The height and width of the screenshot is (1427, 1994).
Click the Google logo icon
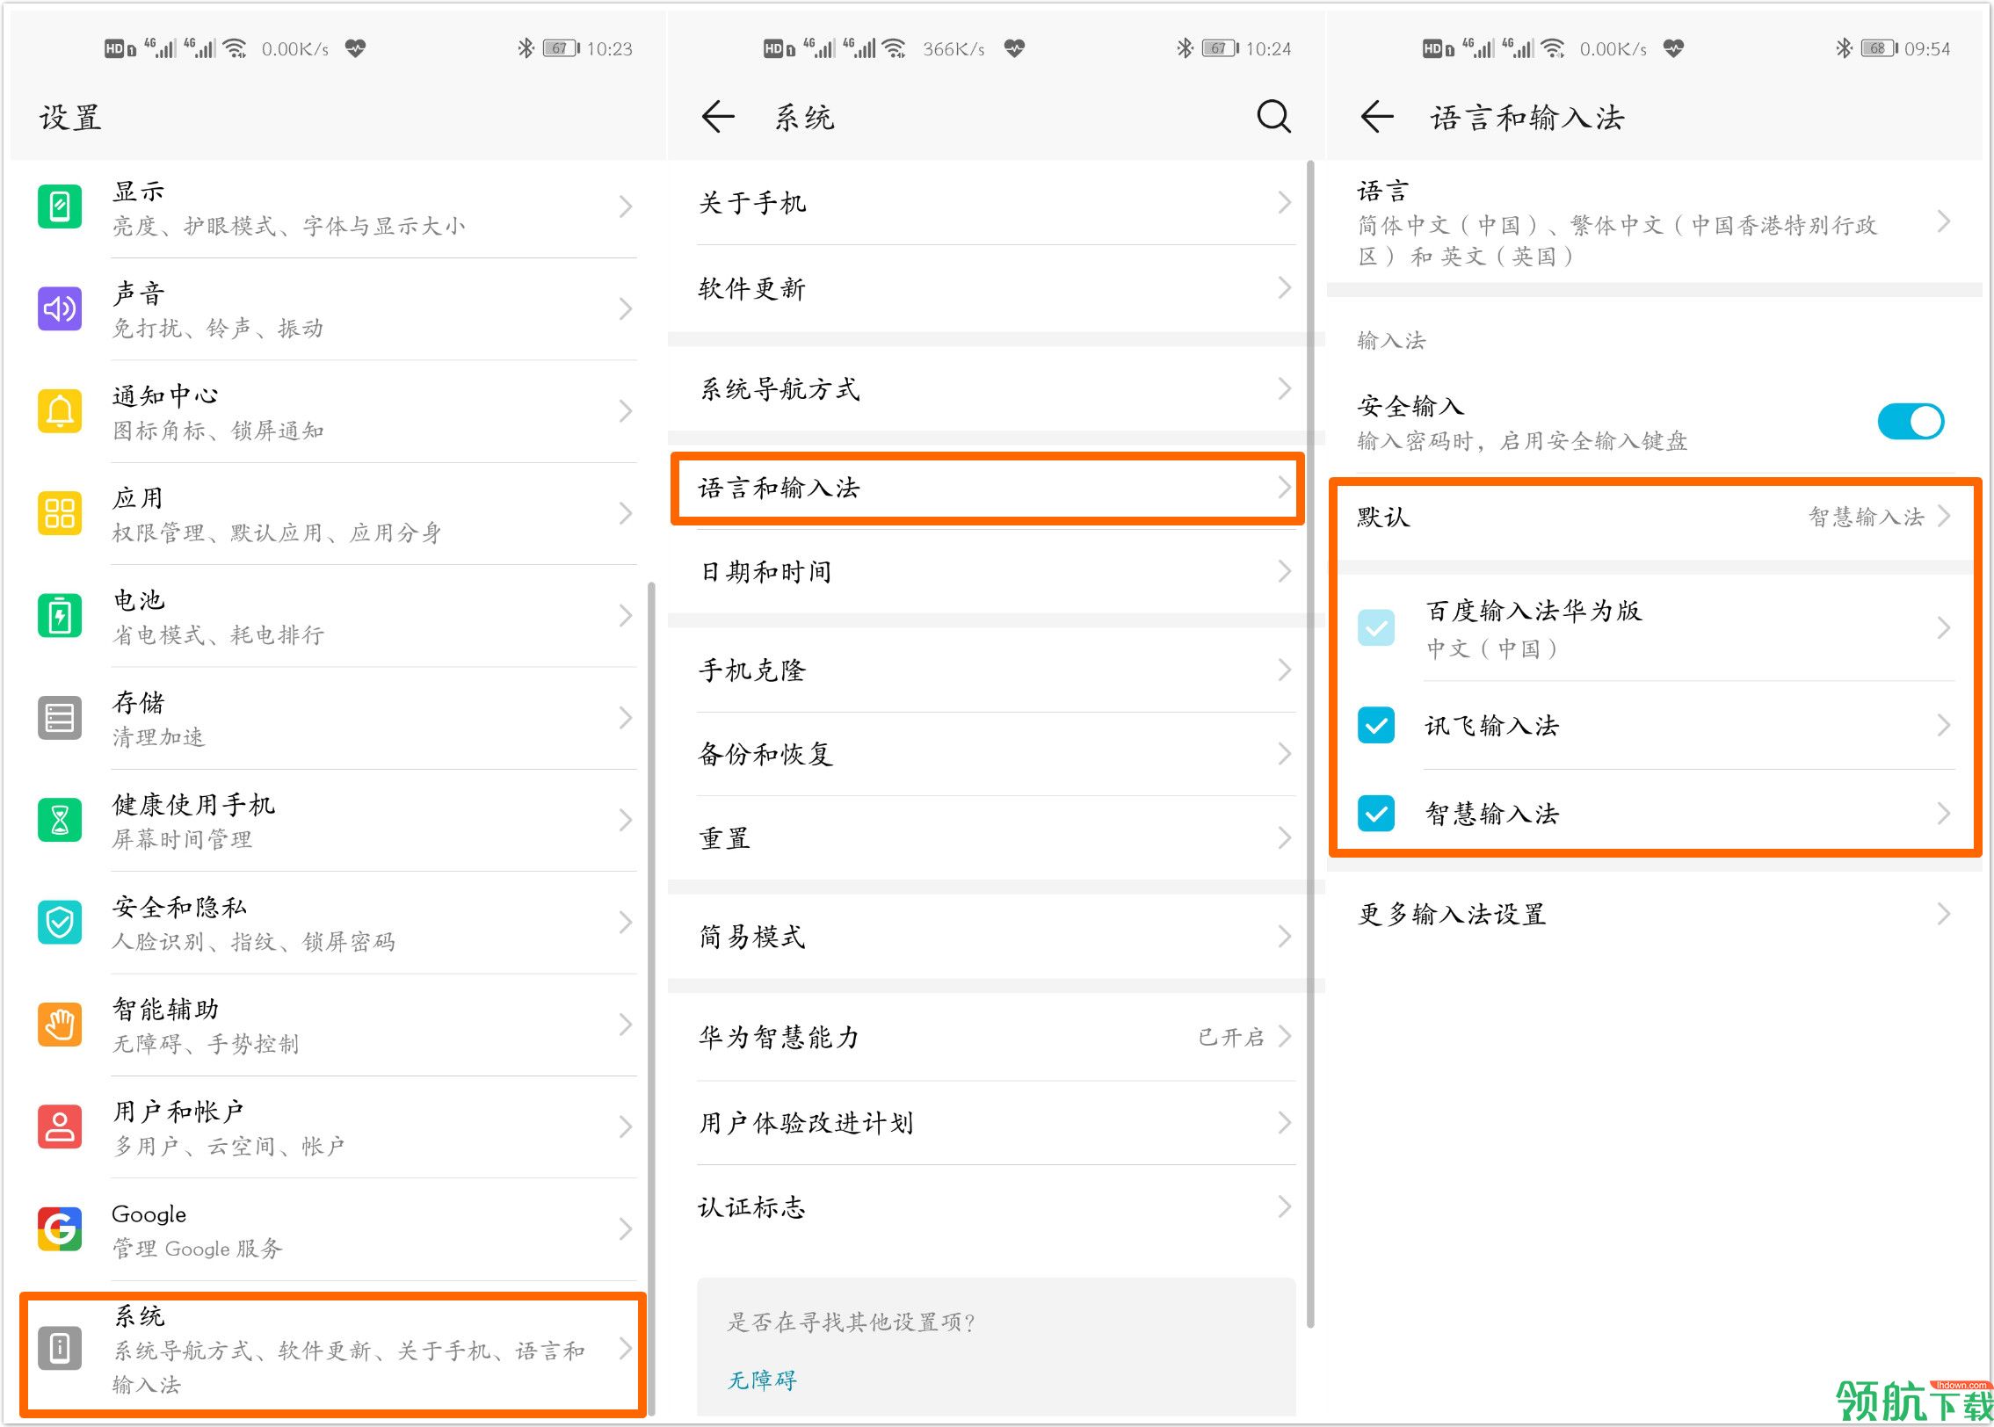point(60,1229)
